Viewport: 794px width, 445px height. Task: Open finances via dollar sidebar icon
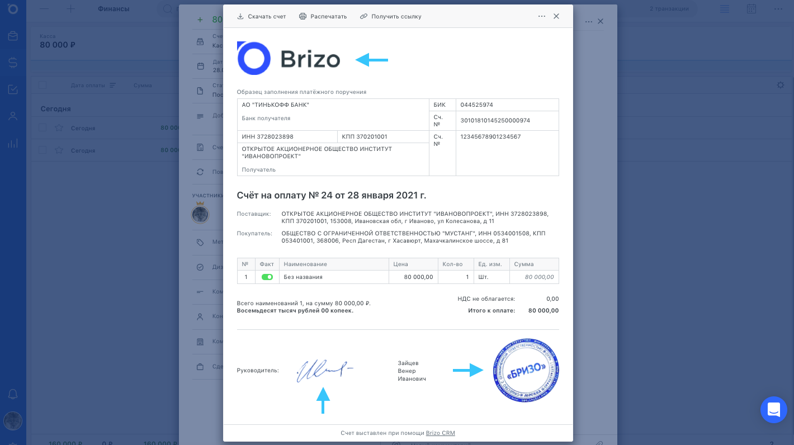[13, 63]
